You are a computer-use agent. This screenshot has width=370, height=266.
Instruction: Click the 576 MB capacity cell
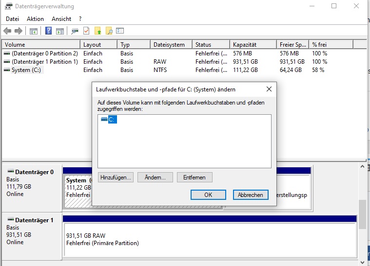tap(242, 53)
